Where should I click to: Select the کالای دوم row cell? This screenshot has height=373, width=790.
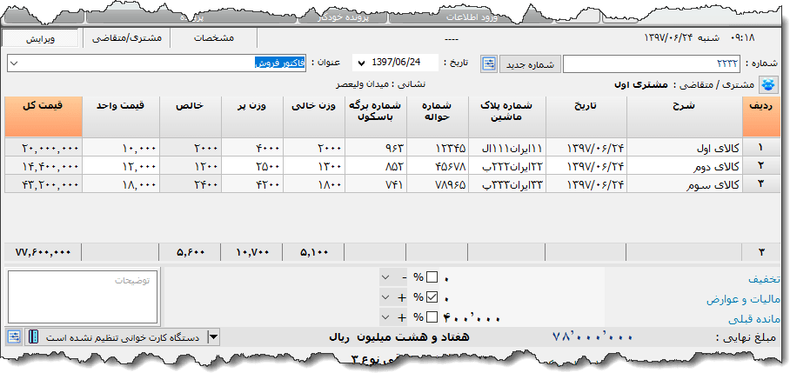[x=685, y=165]
